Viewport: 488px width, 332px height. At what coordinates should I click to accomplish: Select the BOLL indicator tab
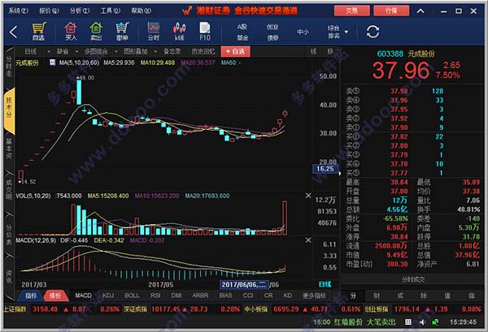tap(132, 295)
